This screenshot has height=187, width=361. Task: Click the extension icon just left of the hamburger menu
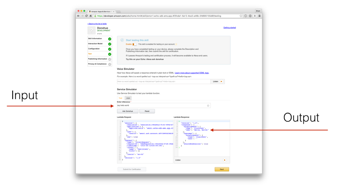(x=255, y=16)
